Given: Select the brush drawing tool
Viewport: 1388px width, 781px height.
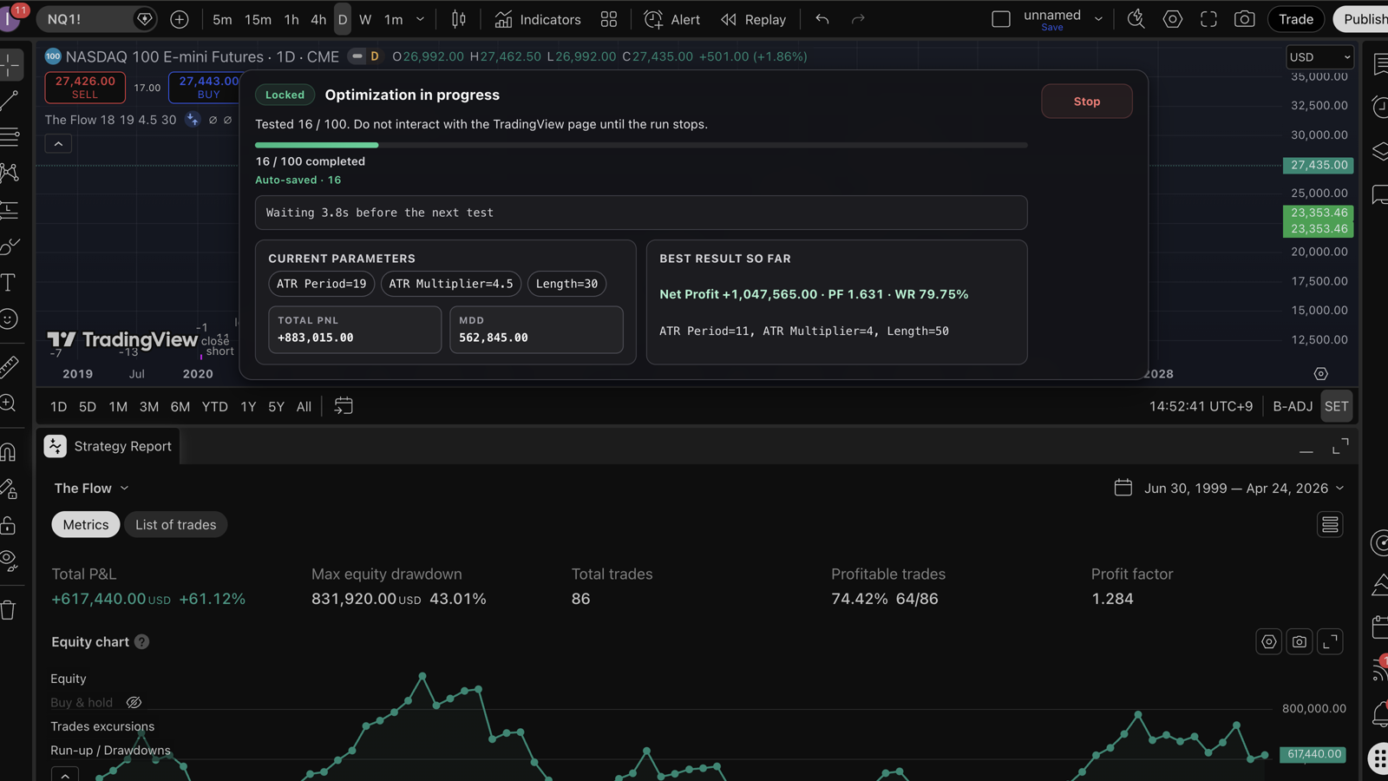Looking at the screenshot, I should pos(9,246).
